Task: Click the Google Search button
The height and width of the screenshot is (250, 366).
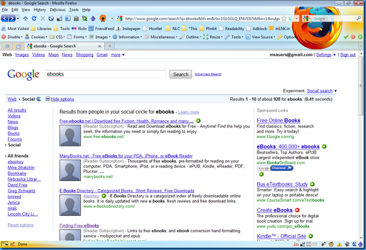Action: tap(180, 75)
